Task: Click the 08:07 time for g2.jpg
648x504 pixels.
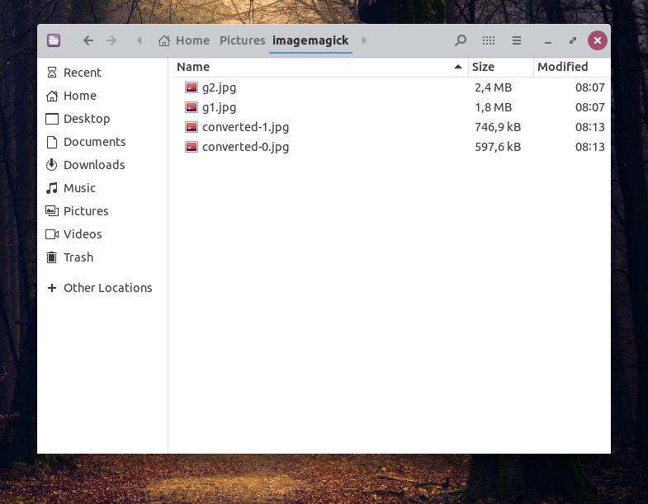Action: coord(589,87)
